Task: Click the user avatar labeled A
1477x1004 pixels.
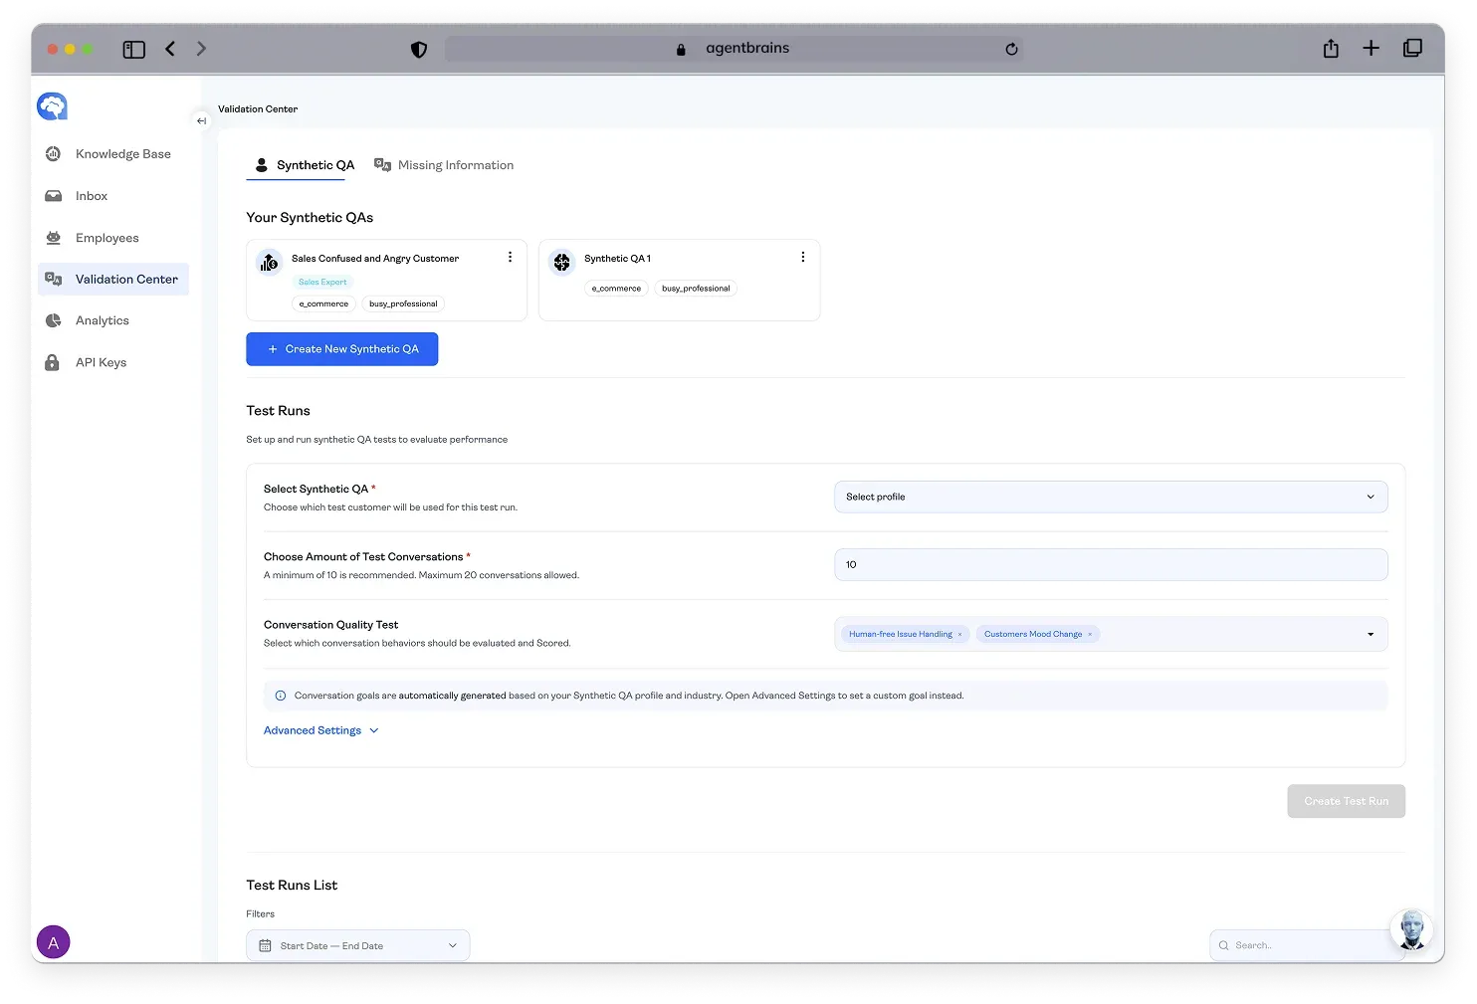Action: tap(54, 941)
